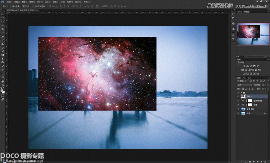The image size is (270, 163).
Task: Open the 文件(F) File menu
Action: tap(9, 2)
